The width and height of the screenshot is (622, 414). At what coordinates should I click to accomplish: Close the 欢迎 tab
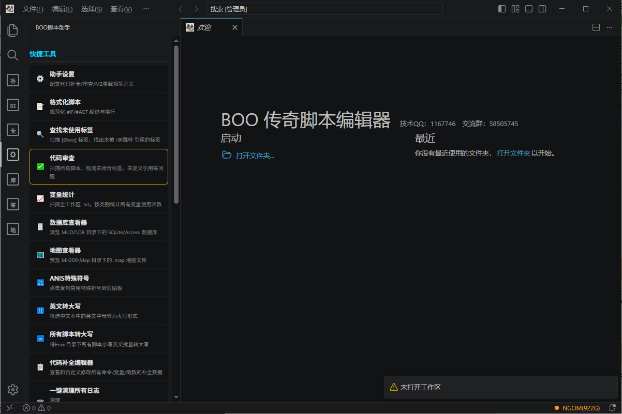pyautogui.click(x=234, y=27)
